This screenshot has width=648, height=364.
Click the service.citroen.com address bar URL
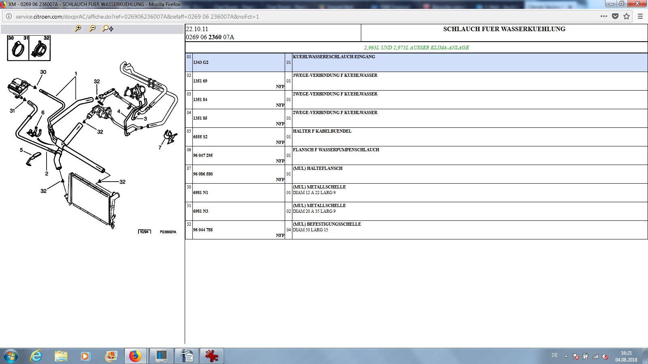click(137, 17)
